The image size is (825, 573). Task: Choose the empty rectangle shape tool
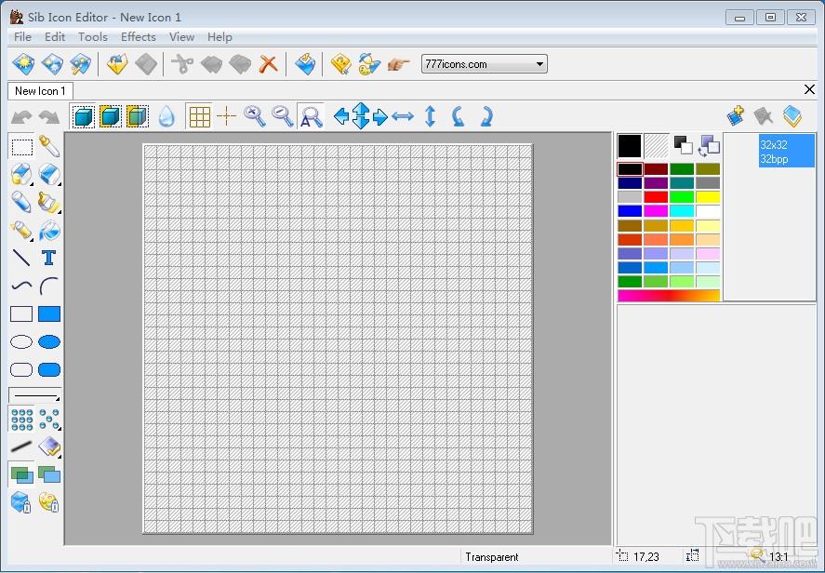click(21, 314)
